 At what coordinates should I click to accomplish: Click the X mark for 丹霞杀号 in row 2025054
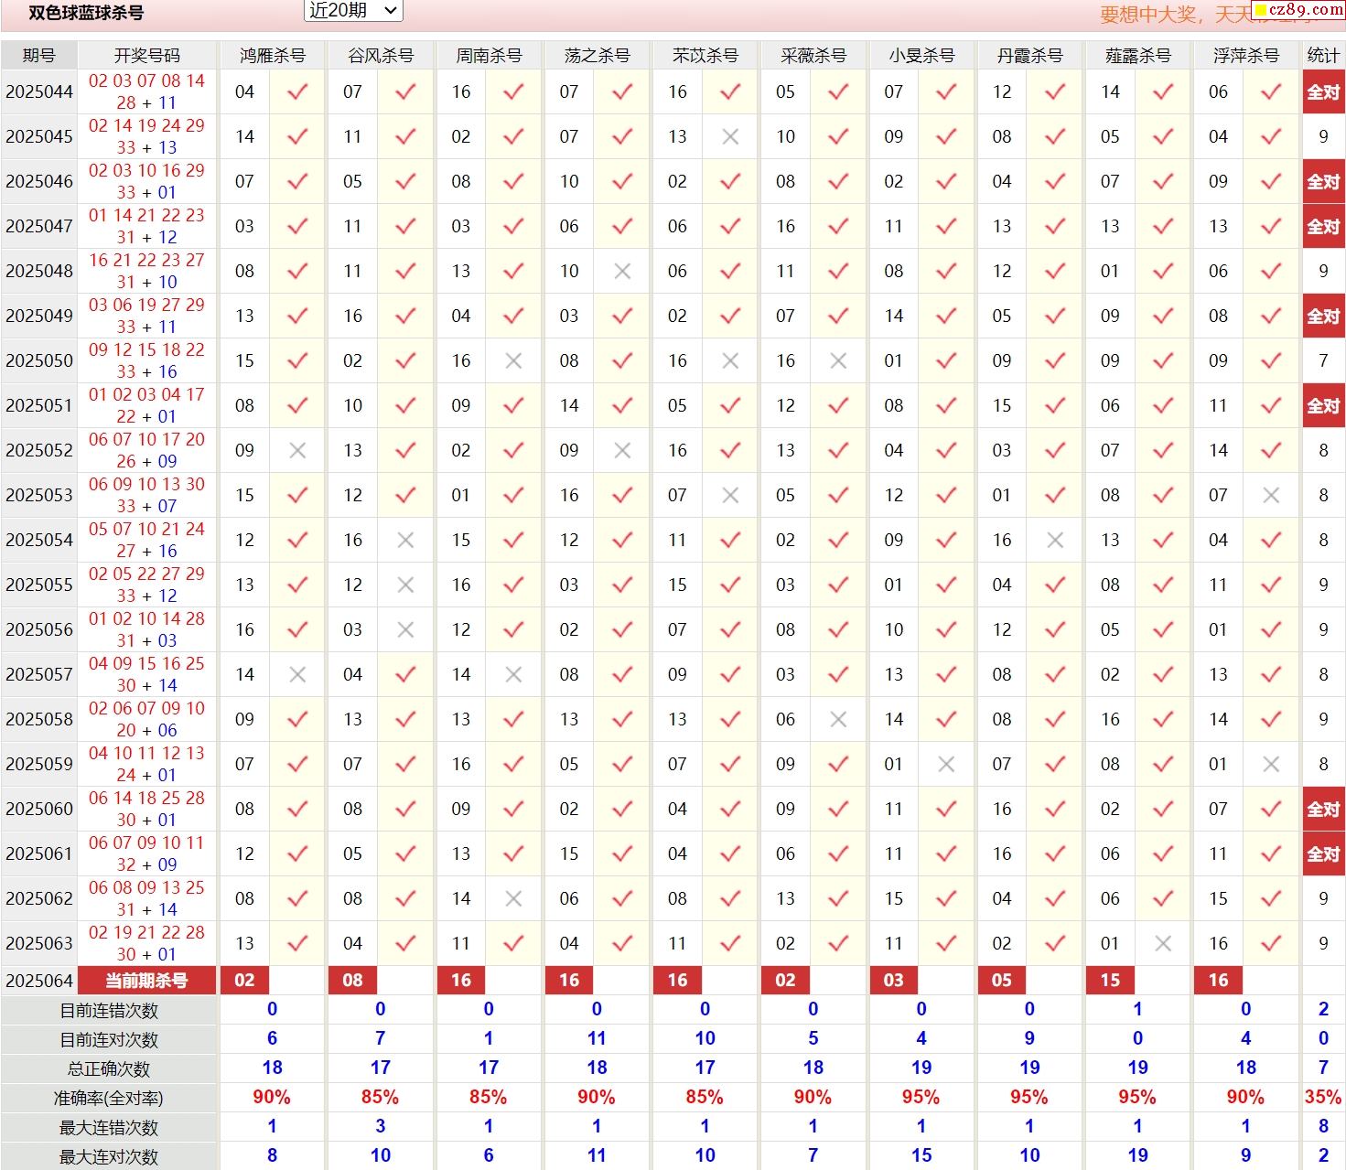(1055, 540)
